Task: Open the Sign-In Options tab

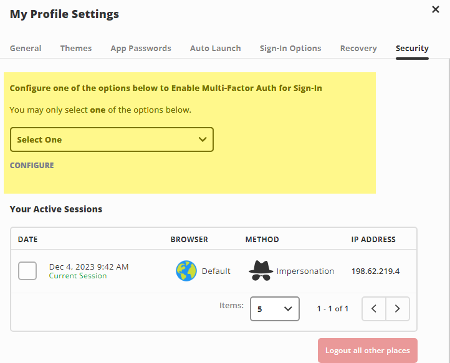Action: click(x=290, y=48)
